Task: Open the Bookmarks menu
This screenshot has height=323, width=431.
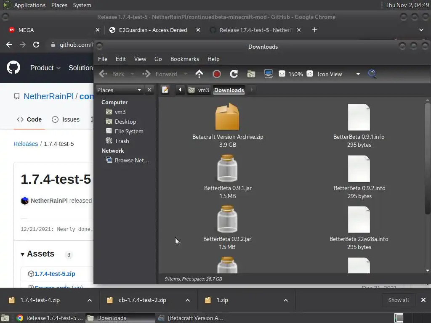Action: point(185,59)
